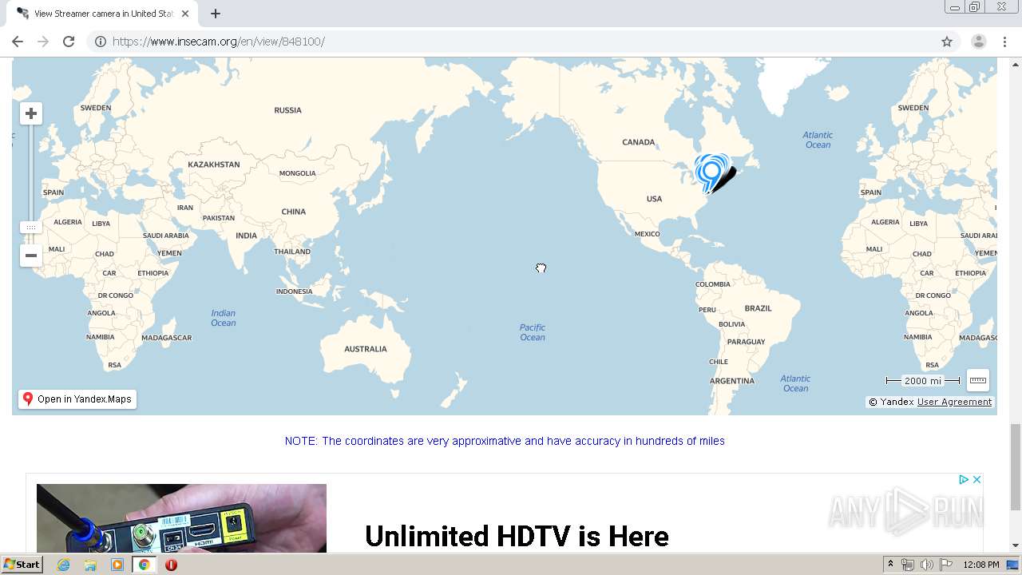Click the 2000 mi scale indicator
The height and width of the screenshot is (575, 1022).
[x=923, y=381]
